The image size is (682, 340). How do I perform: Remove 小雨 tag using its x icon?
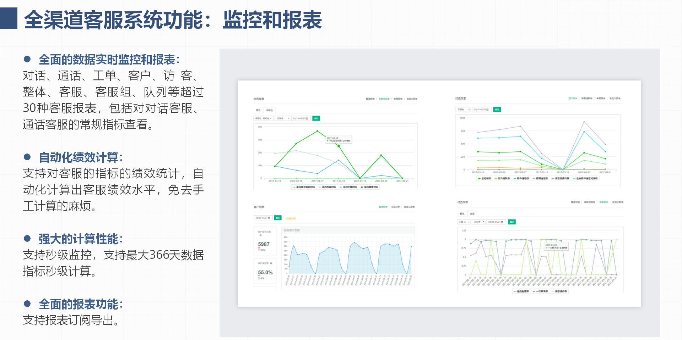point(465,222)
